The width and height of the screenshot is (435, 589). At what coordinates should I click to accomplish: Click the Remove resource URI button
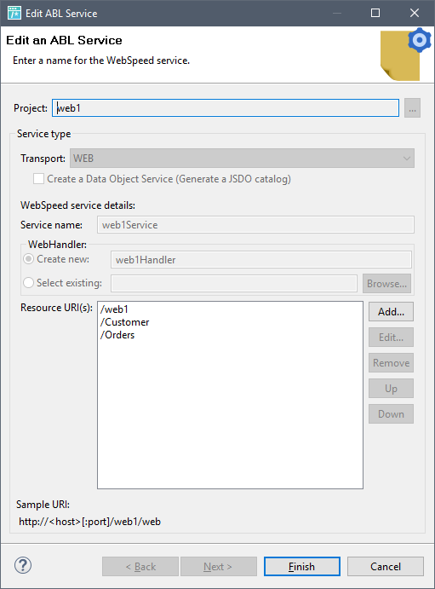pos(391,363)
